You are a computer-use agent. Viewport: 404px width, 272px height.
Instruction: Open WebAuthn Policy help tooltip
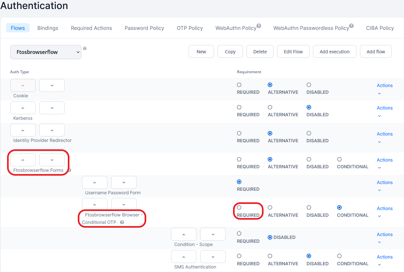click(259, 25)
